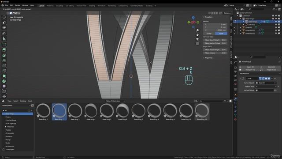Open the Modifiers wrench properties tab
This screenshot has width=282, height=159.
click(235, 99)
